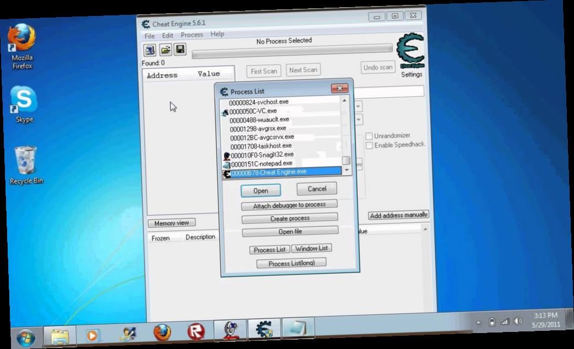
Task: Show hidden tray icons arrow
Action: pyautogui.click(x=478, y=323)
